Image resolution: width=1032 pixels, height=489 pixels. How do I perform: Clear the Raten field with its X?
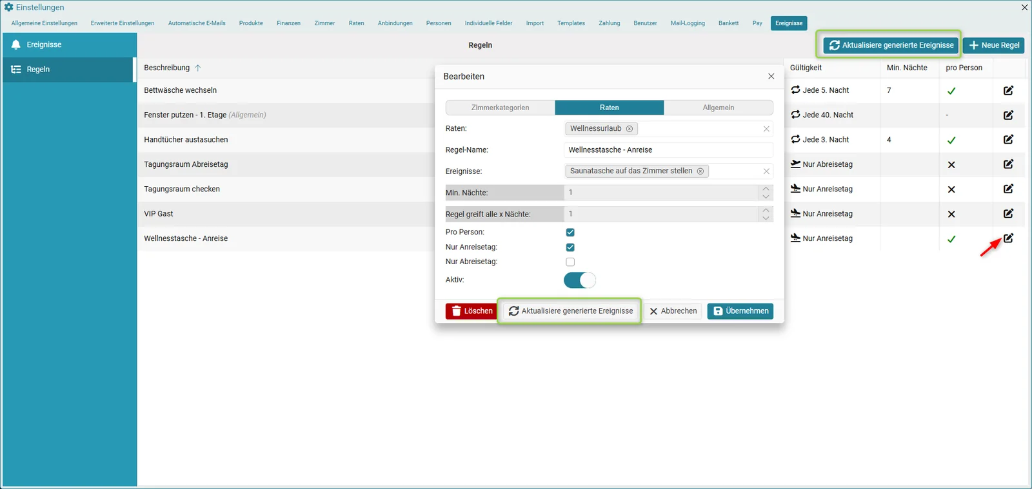point(766,129)
